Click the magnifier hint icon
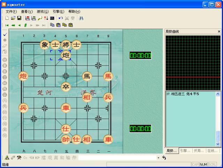Image resolution: width=223 pixels, height=168 pixels. [40, 18]
